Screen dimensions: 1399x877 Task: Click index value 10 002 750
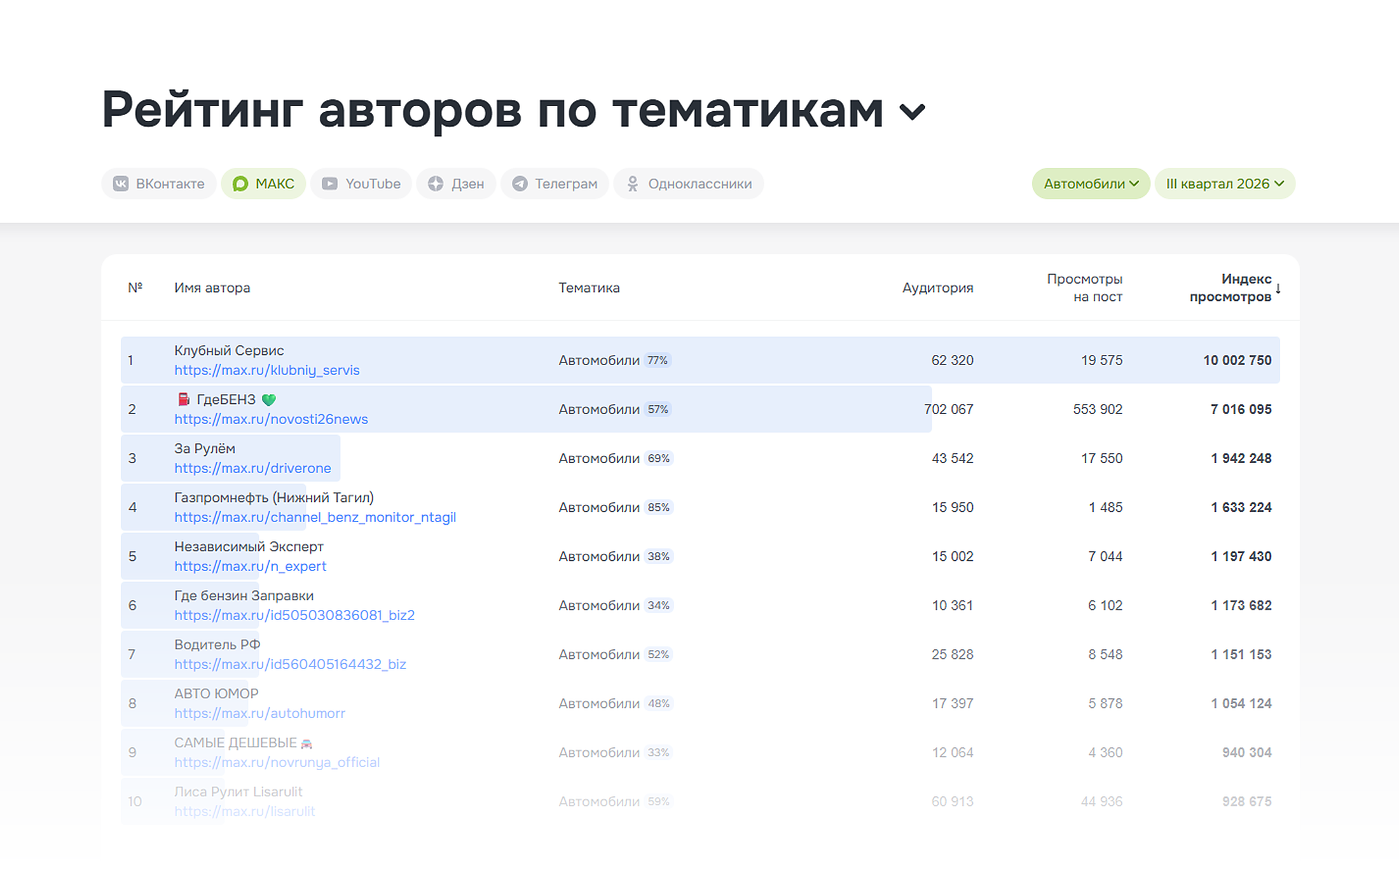(1237, 361)
